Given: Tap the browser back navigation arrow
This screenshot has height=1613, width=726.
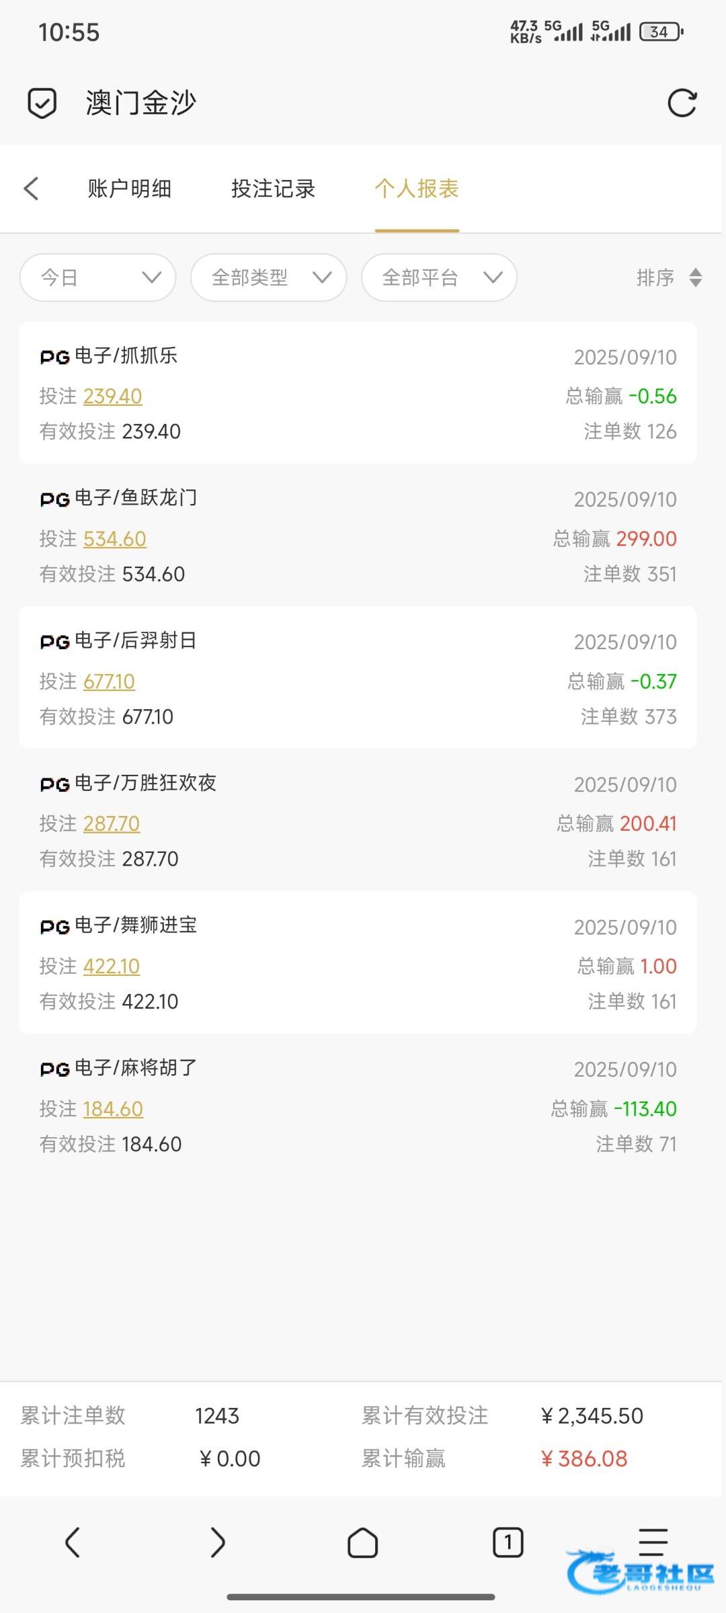Looking at the screenshot, I should tap(73, 1542).
